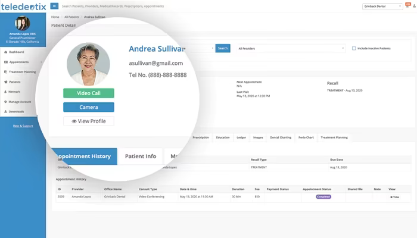Click the Tel No. (888)-888-8888 text
Screen dimensions: 417x238
(158, 75)
